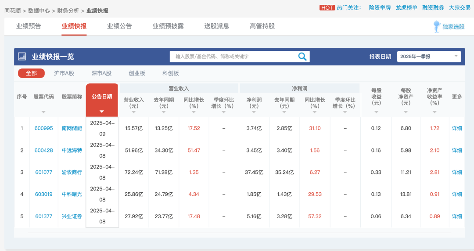This screenshot has height=251, width=474.
Task: Sort by 公告日期 column arrow
Action: pos(102,112)
